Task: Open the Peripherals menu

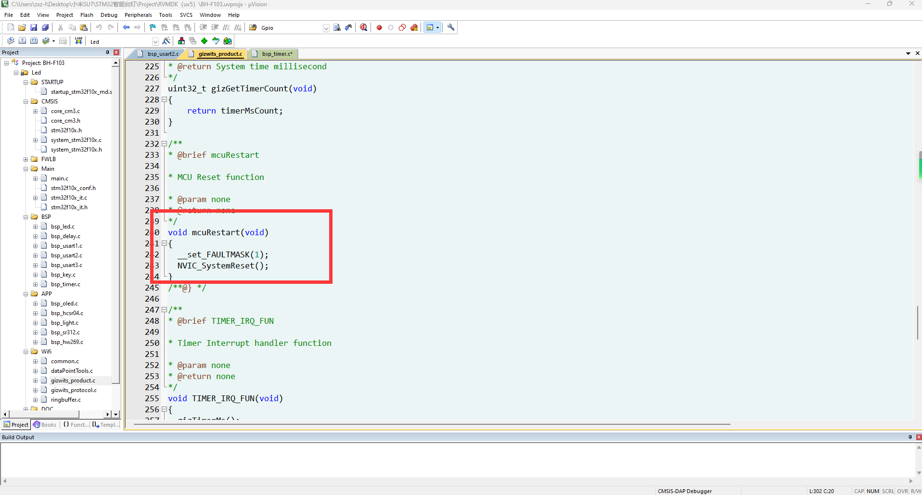Action: (138, 15)
